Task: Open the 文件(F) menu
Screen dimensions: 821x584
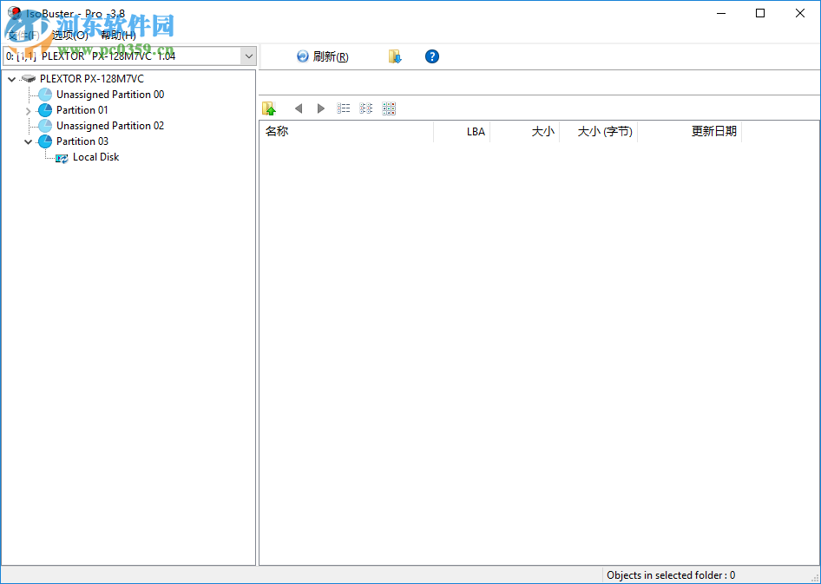Action: tap(23, 35)
